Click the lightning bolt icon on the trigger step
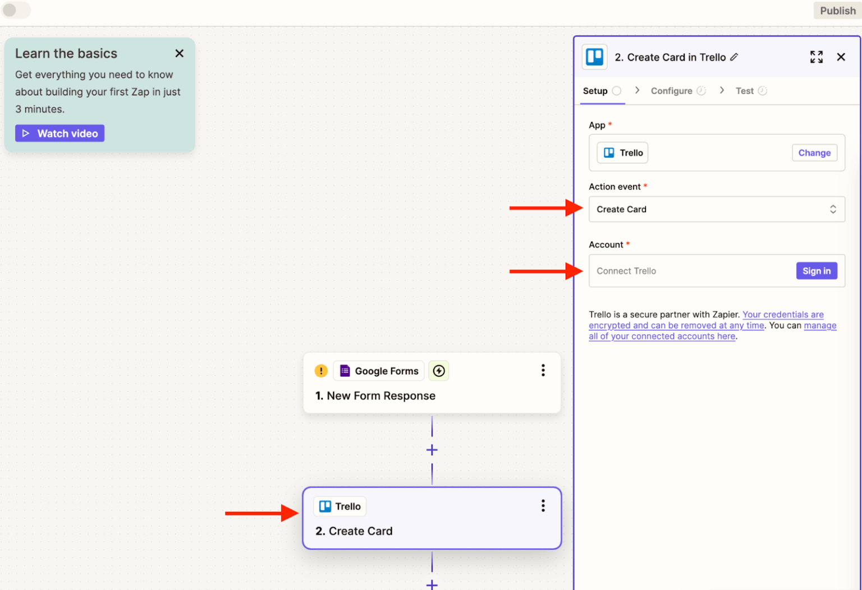This screenshot has height=590, width=862. point(438,371)
